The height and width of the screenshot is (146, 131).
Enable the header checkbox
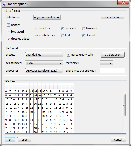tap(9, 25)
